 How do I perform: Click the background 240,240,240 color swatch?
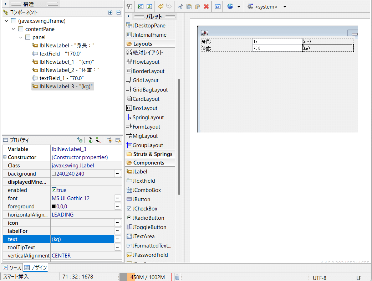(x=53, y=174)
